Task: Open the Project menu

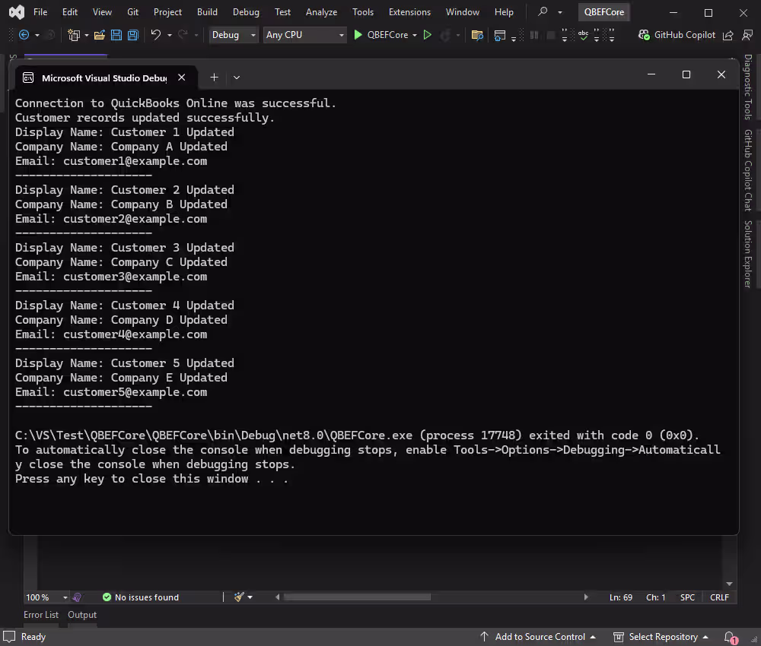Action: pyautogui.click(x=167, y=12)
